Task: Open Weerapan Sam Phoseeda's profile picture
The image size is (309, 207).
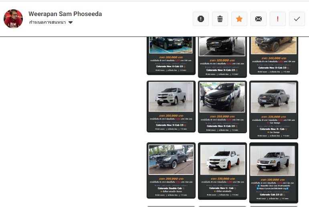Action: pos(13,18)
